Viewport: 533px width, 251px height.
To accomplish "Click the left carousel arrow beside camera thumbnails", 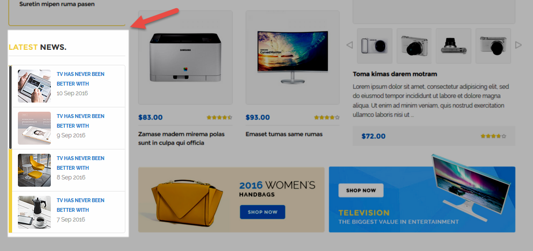I will (350, 45).
